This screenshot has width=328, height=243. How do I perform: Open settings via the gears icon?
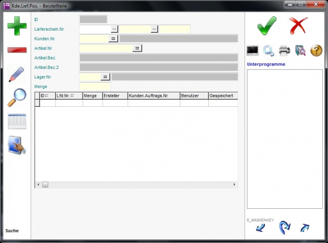[x=268, y=51]
